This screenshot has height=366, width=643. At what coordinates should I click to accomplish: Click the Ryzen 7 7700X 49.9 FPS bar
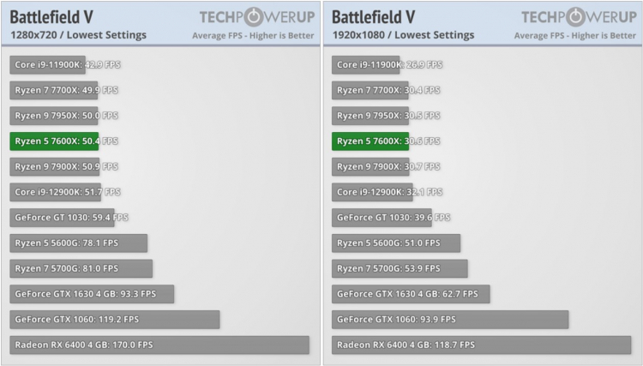(x=53, y=89)
